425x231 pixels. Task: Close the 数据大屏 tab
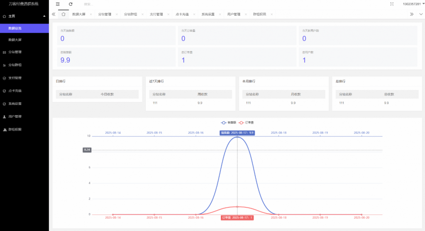(x=91, y=15)
